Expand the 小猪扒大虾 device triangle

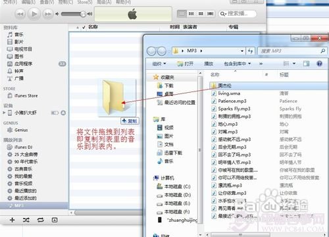pos(4,113)
